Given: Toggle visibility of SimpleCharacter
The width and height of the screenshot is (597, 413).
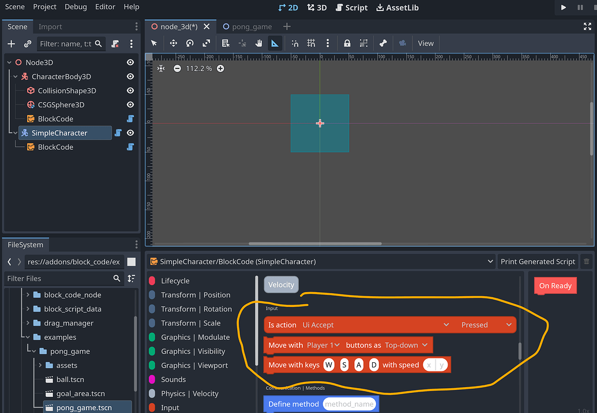Looking at the screenshot, I should pos(130,132).
